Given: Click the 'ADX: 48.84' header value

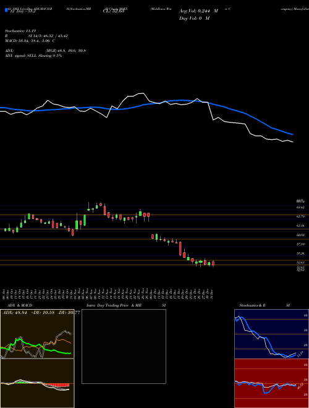Looking at the screenshot, I should point(15,312).
